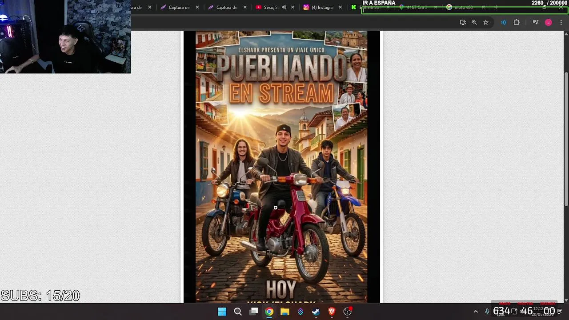Open the Chrome profile avatar J
569x320 pixels.
point(549,22)
